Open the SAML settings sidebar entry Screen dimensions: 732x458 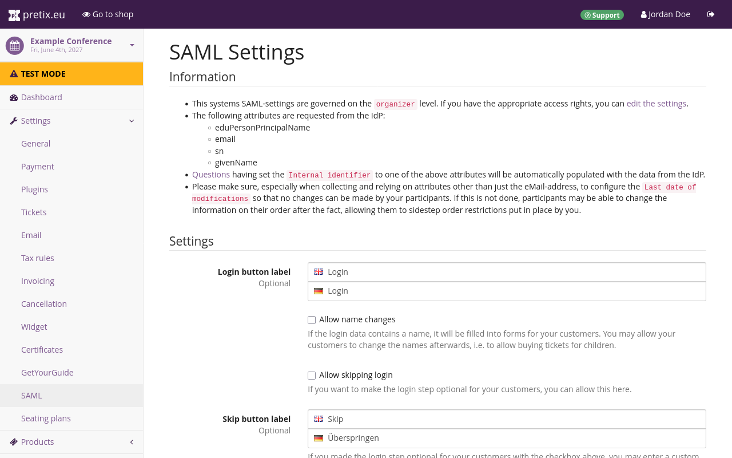click(x=31, y=395)
